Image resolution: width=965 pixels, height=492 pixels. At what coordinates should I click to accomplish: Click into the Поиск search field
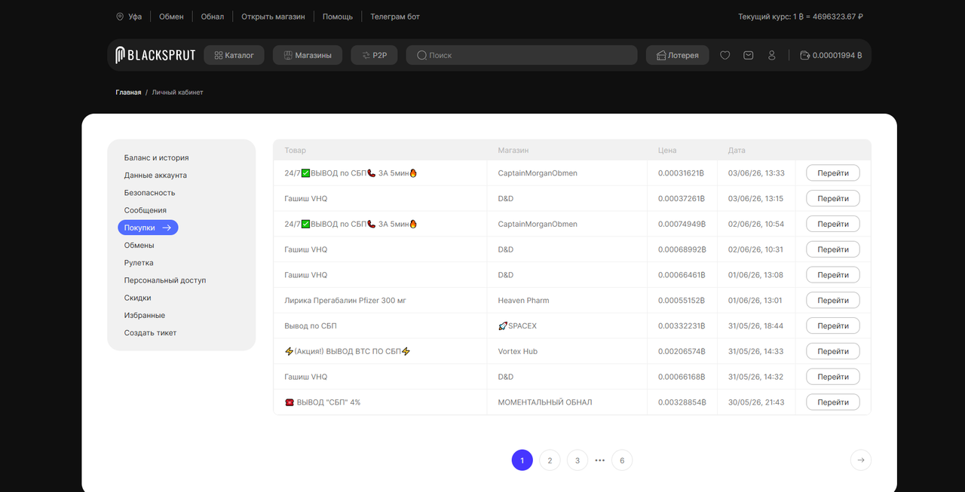[522, 55]
